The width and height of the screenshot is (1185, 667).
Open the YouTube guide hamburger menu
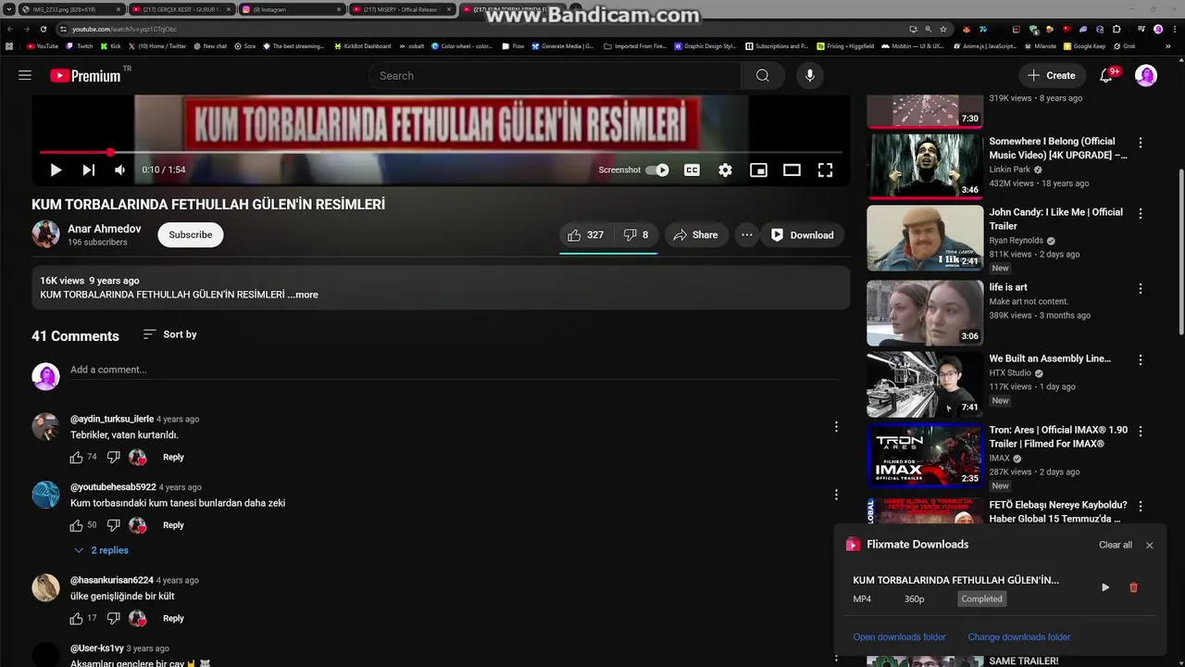pos(25,76)
